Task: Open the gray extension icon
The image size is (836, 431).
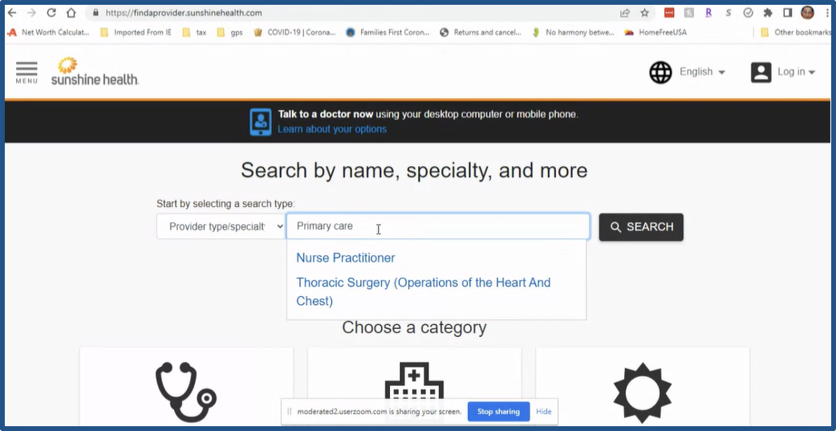Action: point(689,13)
